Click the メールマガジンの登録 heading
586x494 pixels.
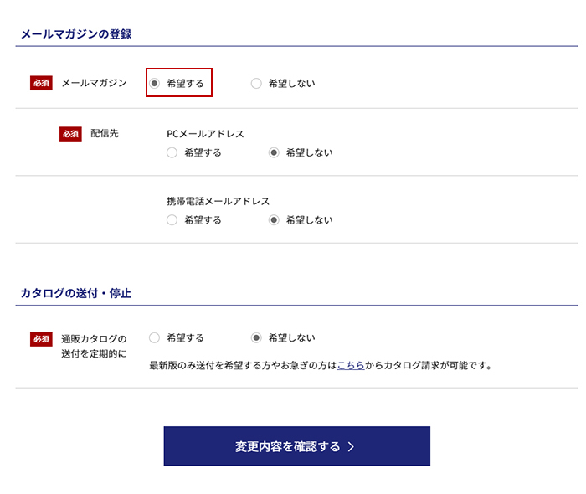coord(76,34)
